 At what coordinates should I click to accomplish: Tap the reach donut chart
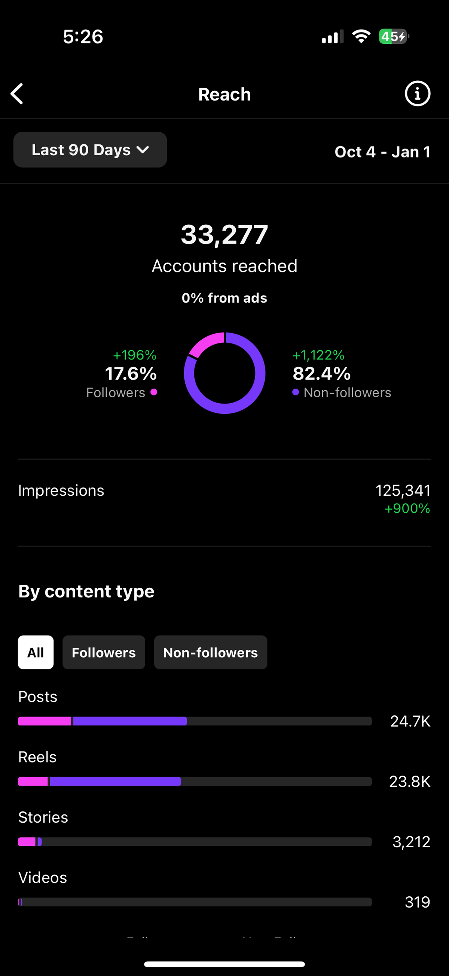click(x=224, y=373)
